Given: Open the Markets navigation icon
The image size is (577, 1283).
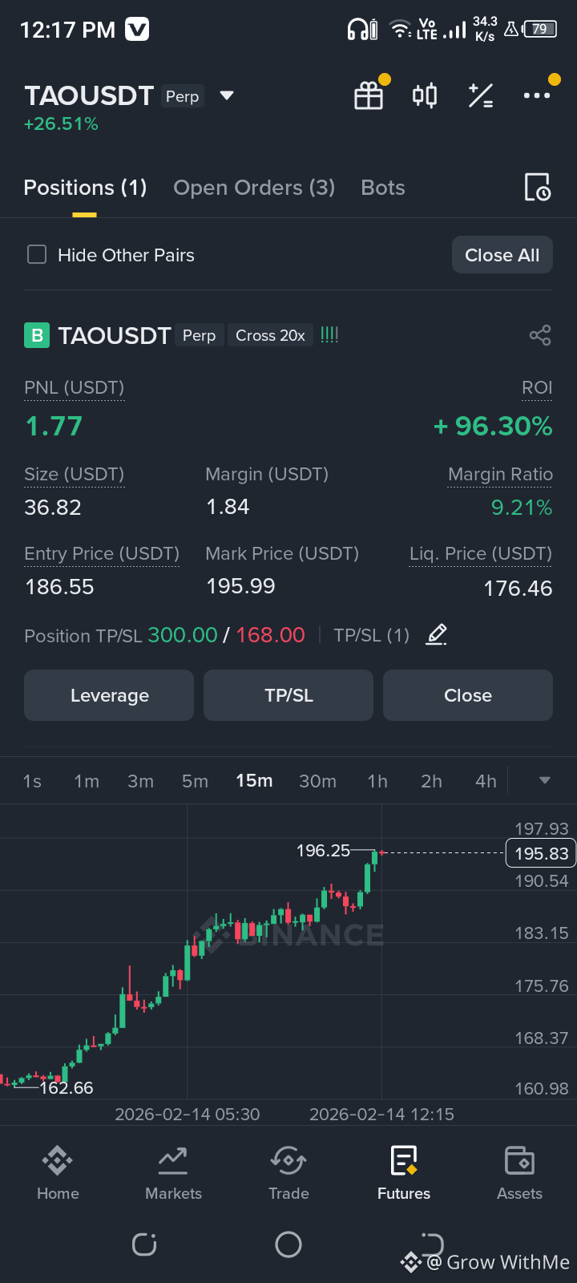Looking at the screenshot, I should (173, 1172).
